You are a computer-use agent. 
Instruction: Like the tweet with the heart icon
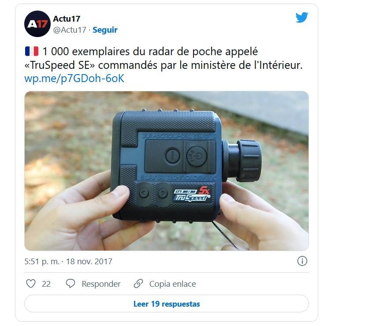(31, 284)
